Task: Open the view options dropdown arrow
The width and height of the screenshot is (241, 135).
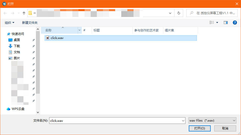Action: (217, 23)
